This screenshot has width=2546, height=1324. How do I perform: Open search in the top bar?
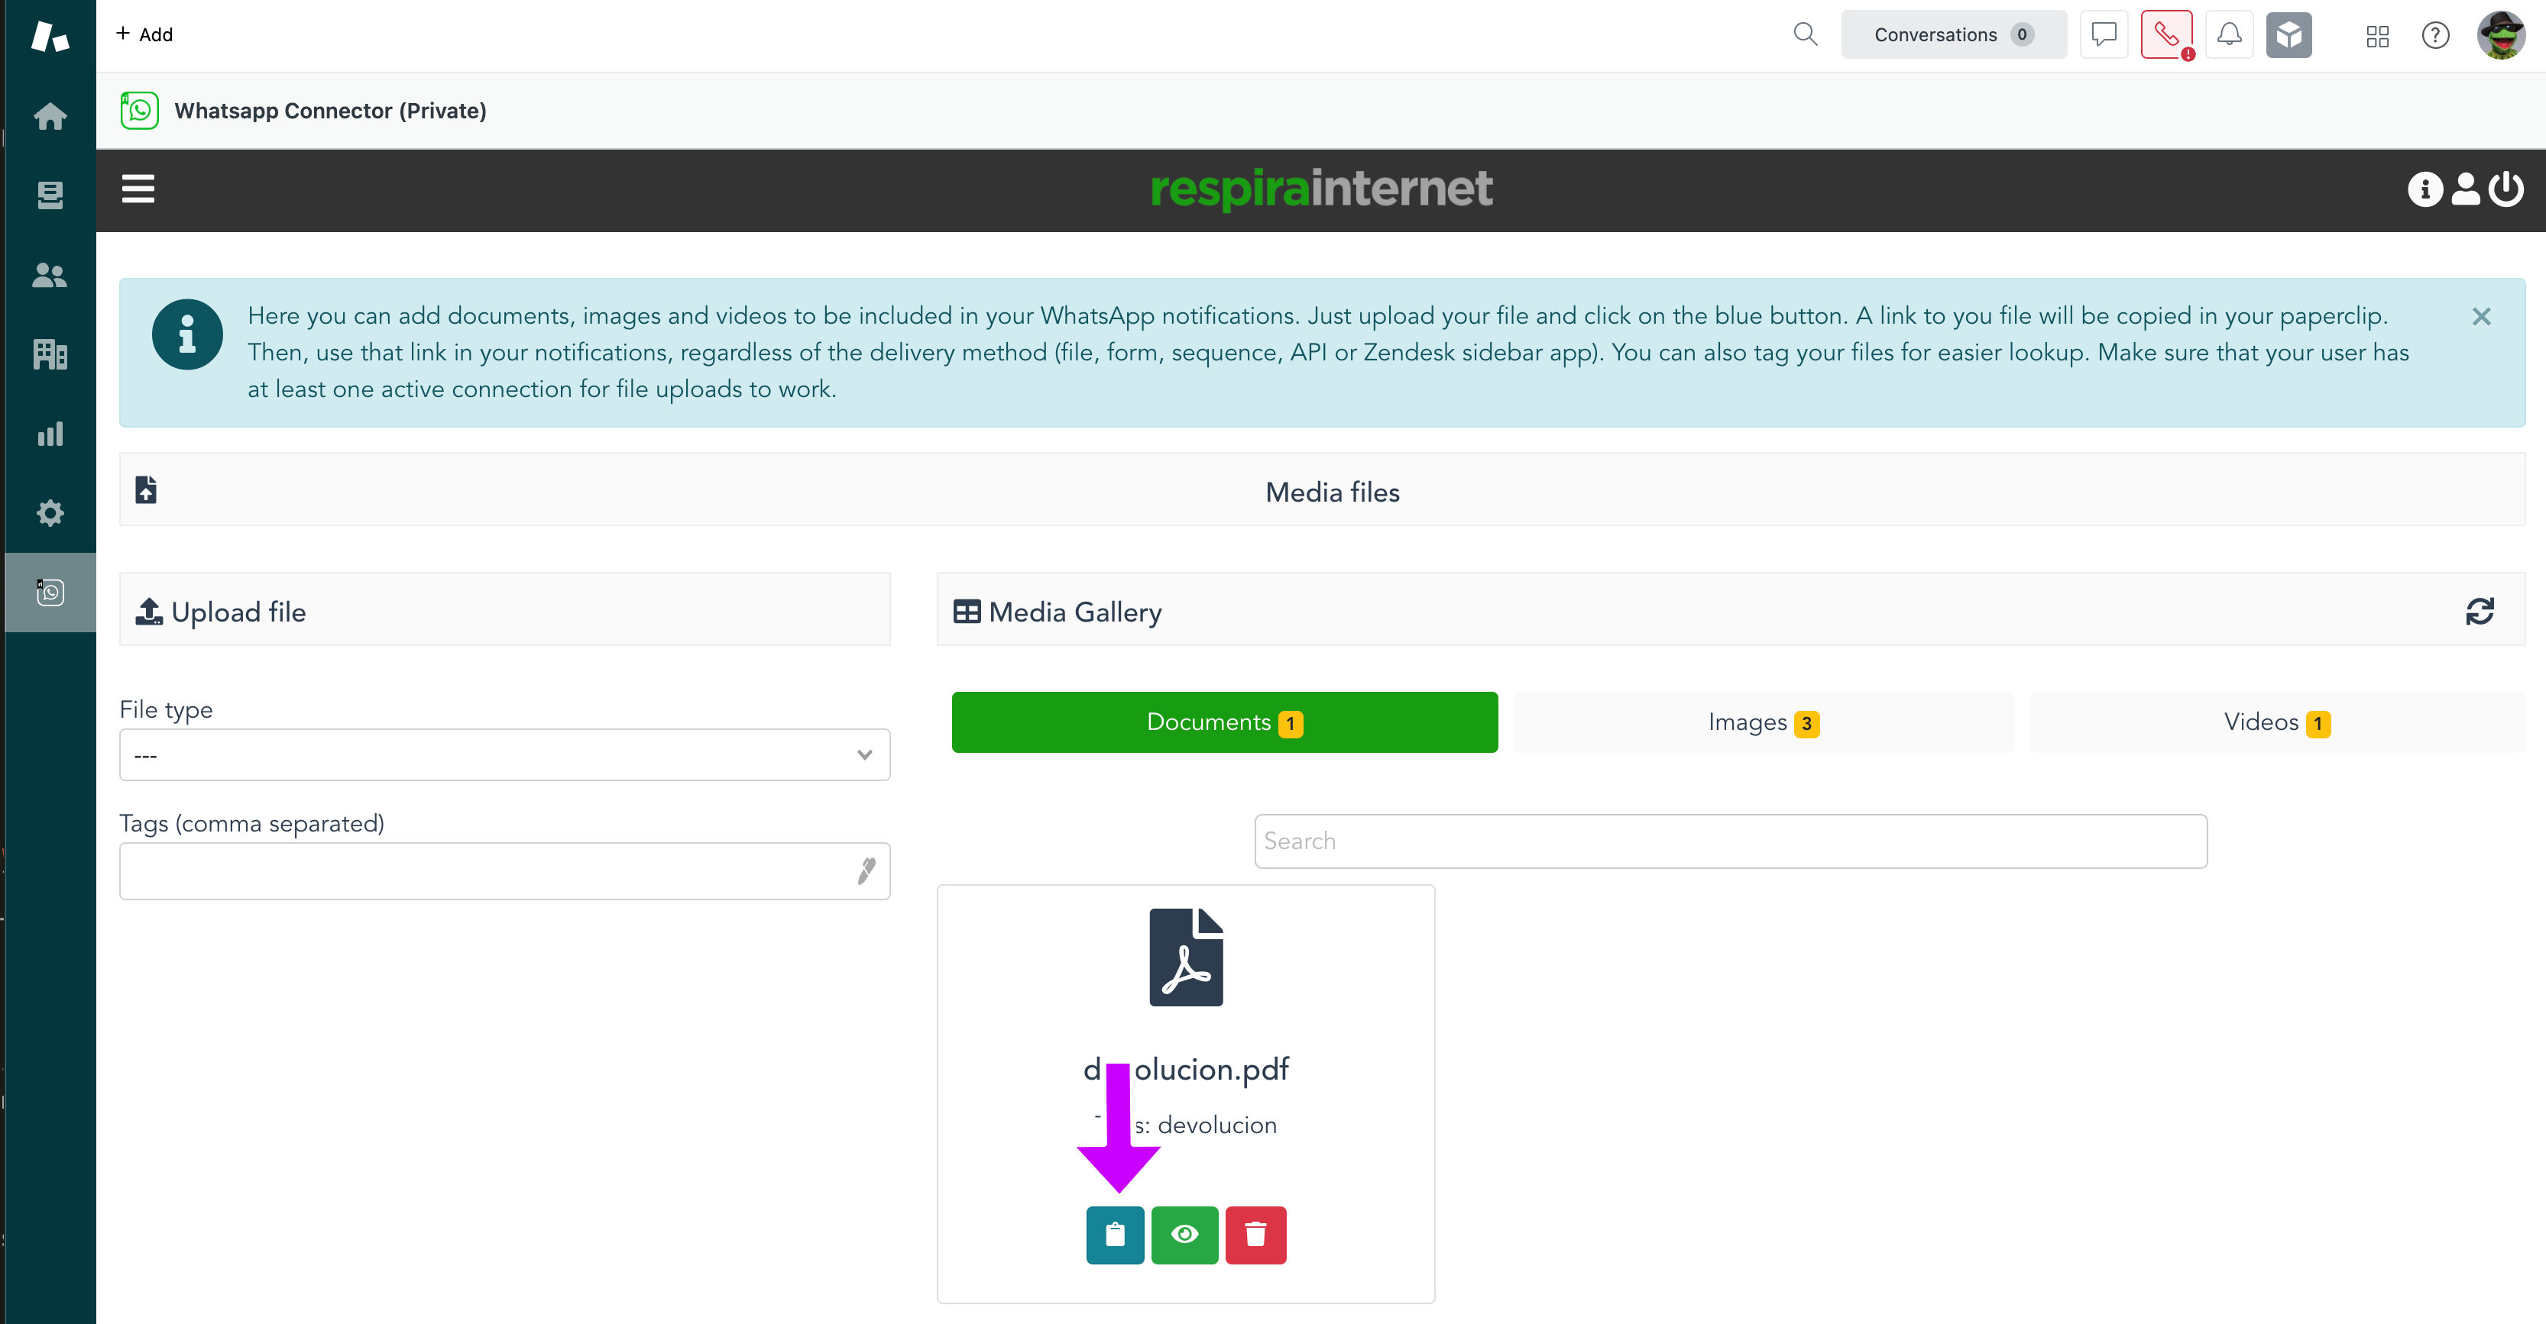1804,34
